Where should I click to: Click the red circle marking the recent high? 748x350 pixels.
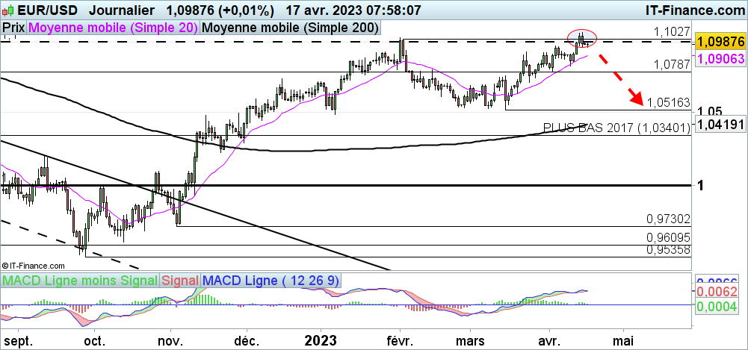[582, 36]
